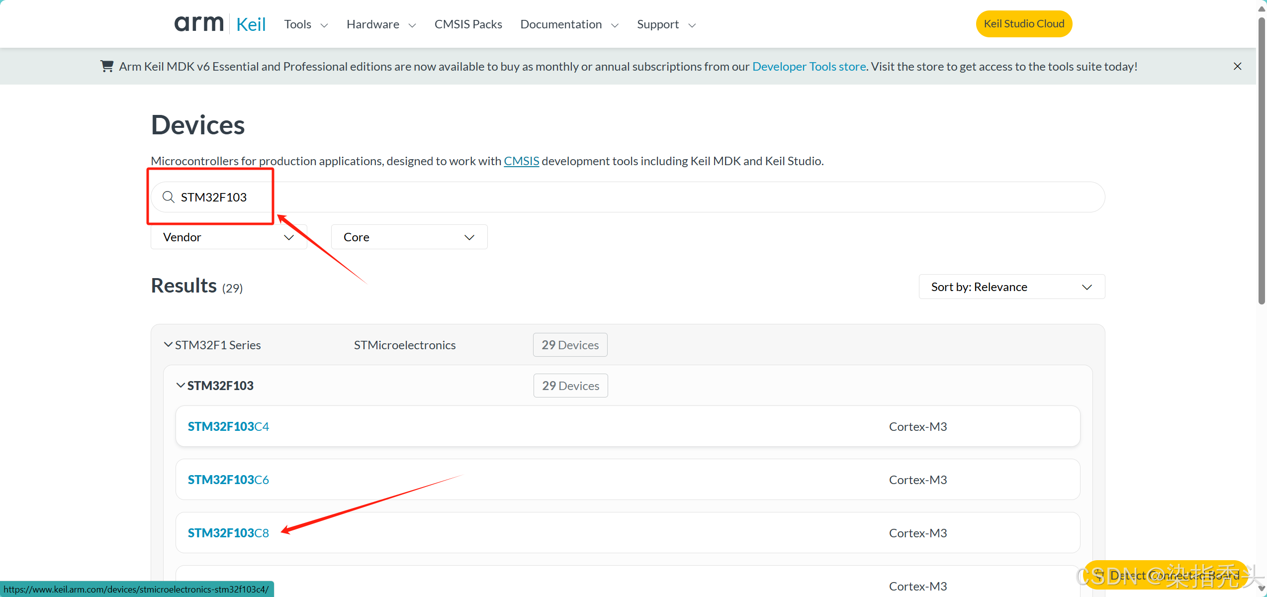The height and width of the screenshot is (597, 1267).
Task: Go to CMSIS Packs page
Action: point(468,24)
